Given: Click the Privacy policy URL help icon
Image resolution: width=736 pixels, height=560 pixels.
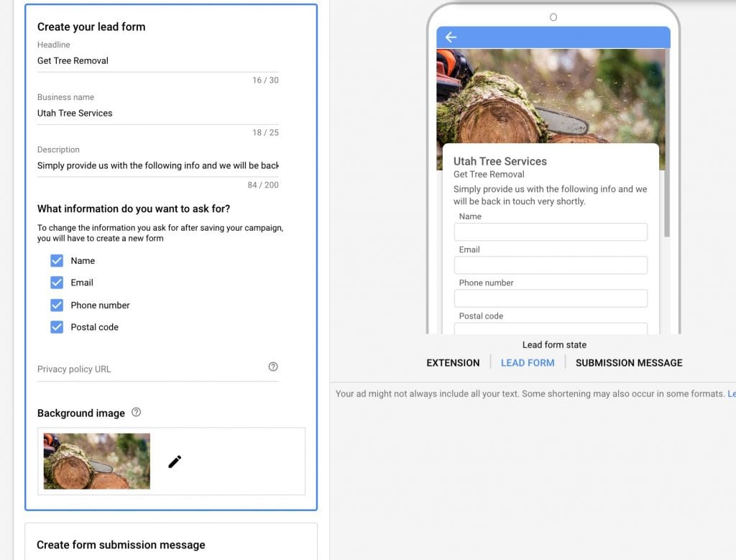Looking at the screenshot, I should click(272, 367).
